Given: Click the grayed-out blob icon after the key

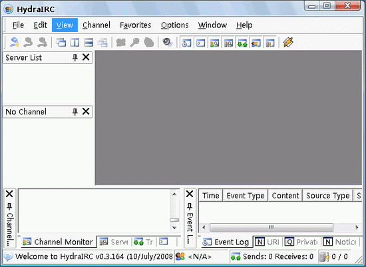Looking at the screenshot, I should (x=148, y=43).
